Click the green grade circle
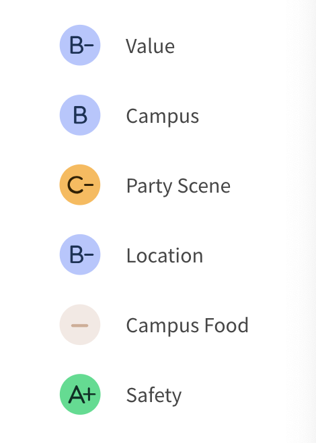Screen dimensions: 316x443 [x=80, y=395]
